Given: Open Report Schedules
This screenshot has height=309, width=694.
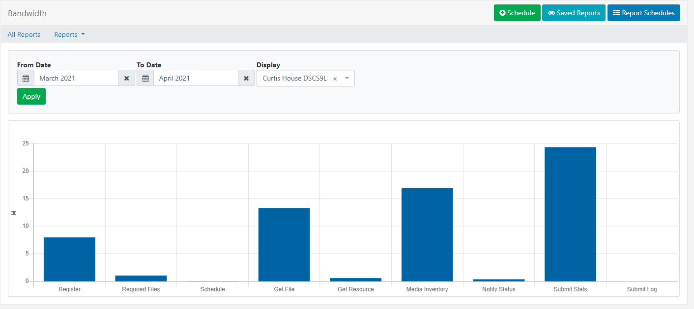Looking at the screenshot, I should 644,12.
